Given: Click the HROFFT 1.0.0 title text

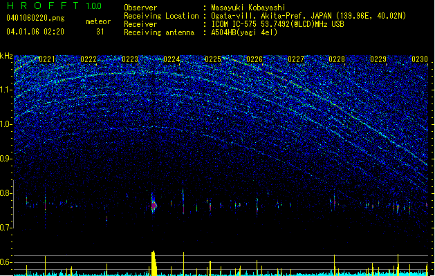Looking at the screenshot, I should (x=55, y=6).
